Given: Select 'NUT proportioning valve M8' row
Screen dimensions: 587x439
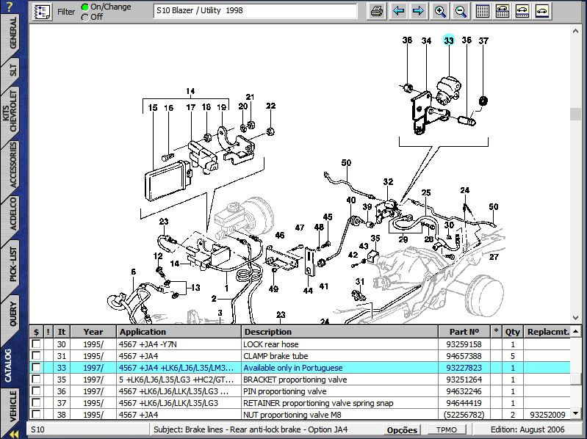Looking at the screenshot, I should (x=300, y=414).
